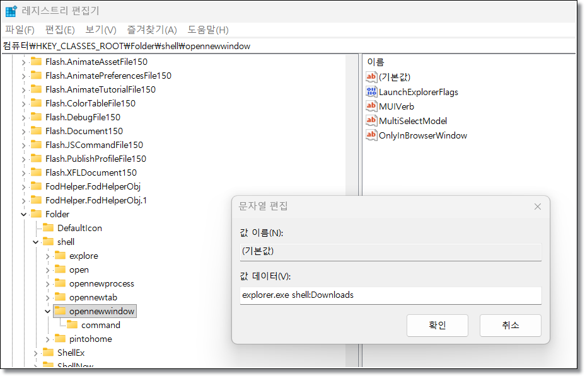The width and height of the screenshot is (585, 386).
Task: Expand the pintohome key
Action: click(x=47, y=339)
